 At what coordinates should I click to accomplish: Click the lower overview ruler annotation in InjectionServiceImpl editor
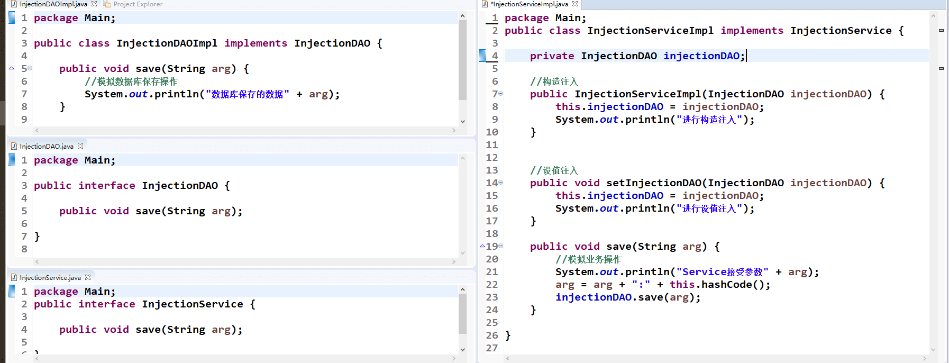click(941, 68)
